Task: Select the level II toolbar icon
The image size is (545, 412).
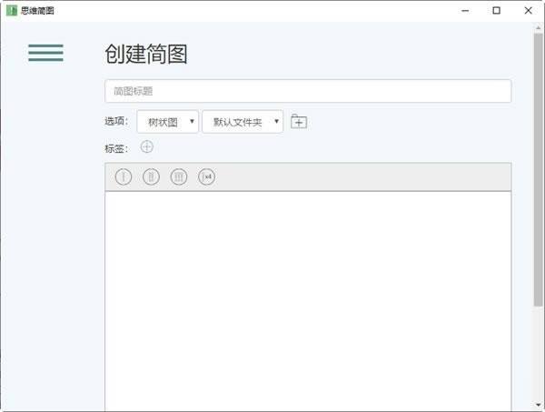Action: (x=151, y=176)
